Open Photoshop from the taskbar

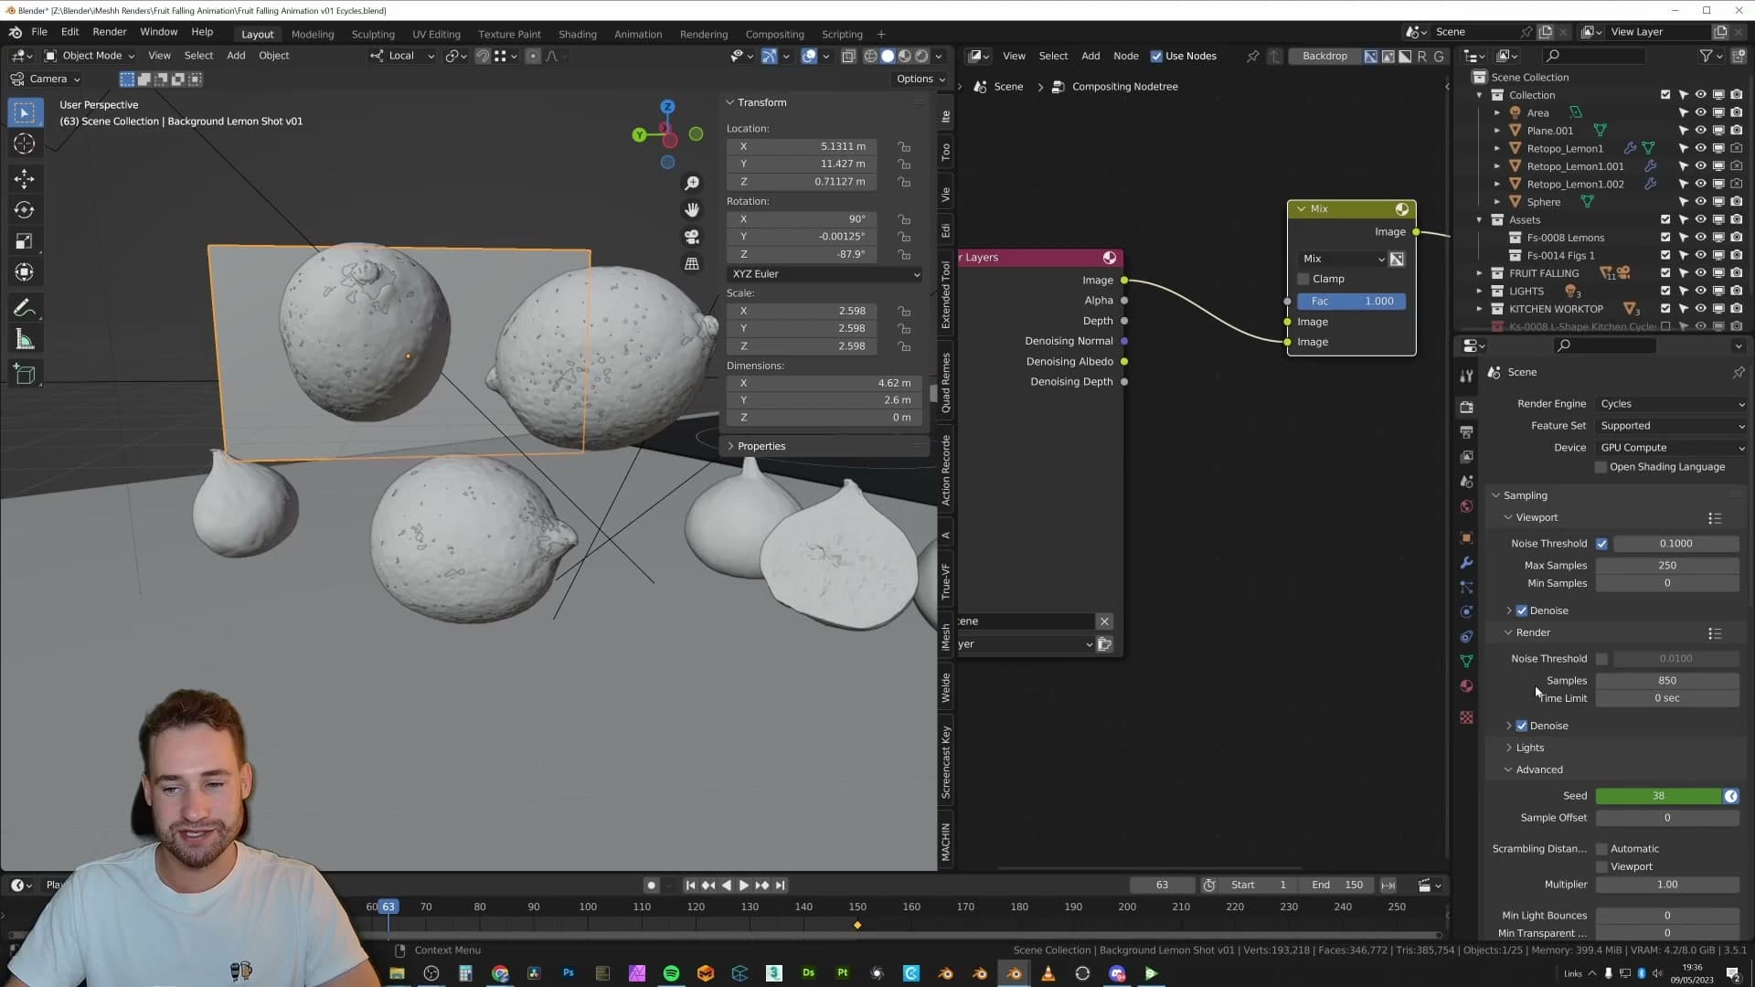[x=569, y=973]
